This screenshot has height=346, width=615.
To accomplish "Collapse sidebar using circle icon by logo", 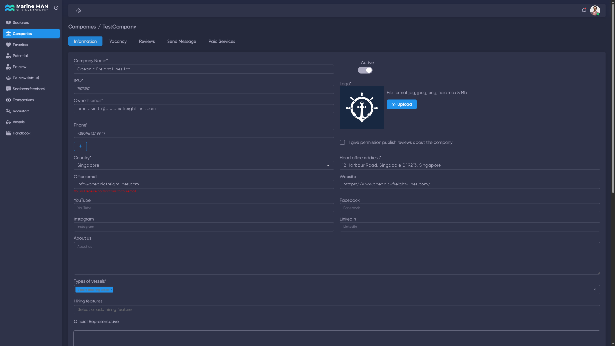I will tap(56, 8).
